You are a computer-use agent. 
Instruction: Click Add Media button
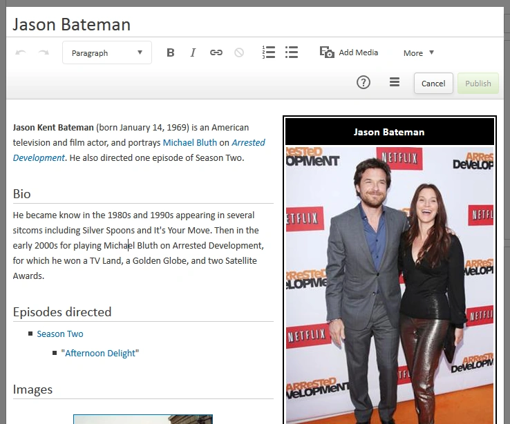349,52
